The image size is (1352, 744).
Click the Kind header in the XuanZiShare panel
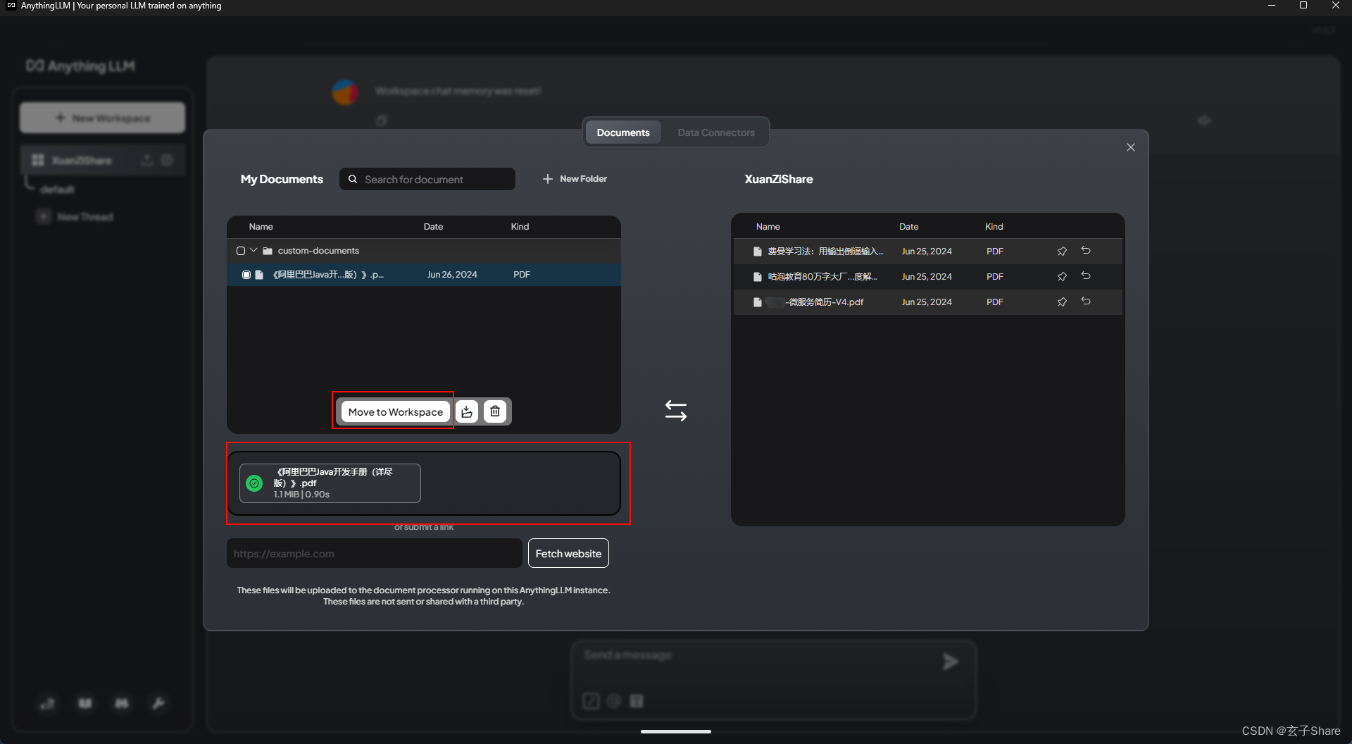pyautogui.click(x=994, y=227)
